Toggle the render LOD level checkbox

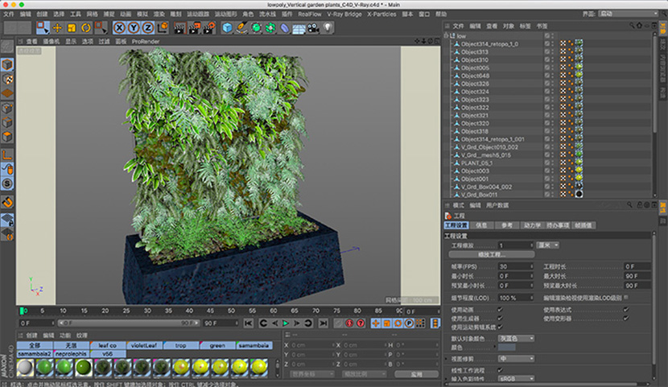(626, 298)
